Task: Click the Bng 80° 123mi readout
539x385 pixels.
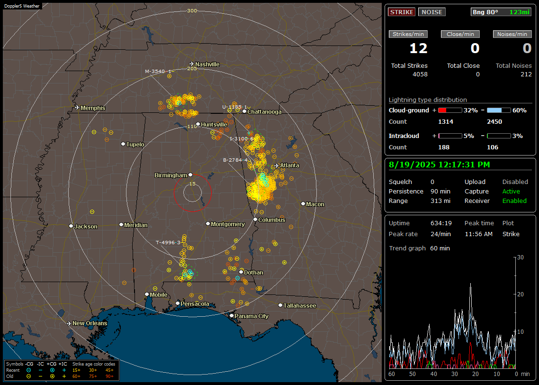Action: (501, 12)
